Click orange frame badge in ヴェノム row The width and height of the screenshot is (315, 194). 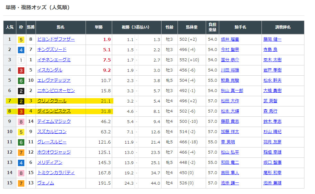[x=21, y=183]
